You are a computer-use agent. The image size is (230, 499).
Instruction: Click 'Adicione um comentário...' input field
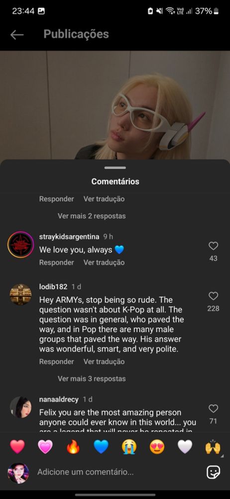click(x=117, y=472)
